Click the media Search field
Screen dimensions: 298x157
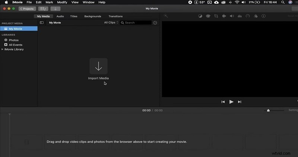pyautogui.click(x=136, y=23)
